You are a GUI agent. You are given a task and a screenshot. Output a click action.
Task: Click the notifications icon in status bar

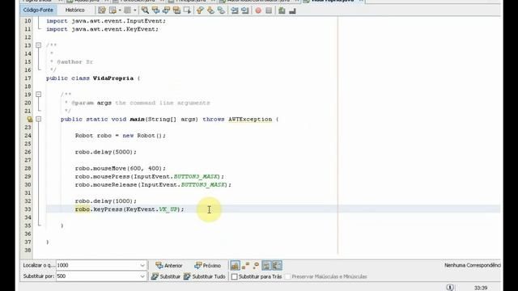pyautogui.click(x=450, y=288)
